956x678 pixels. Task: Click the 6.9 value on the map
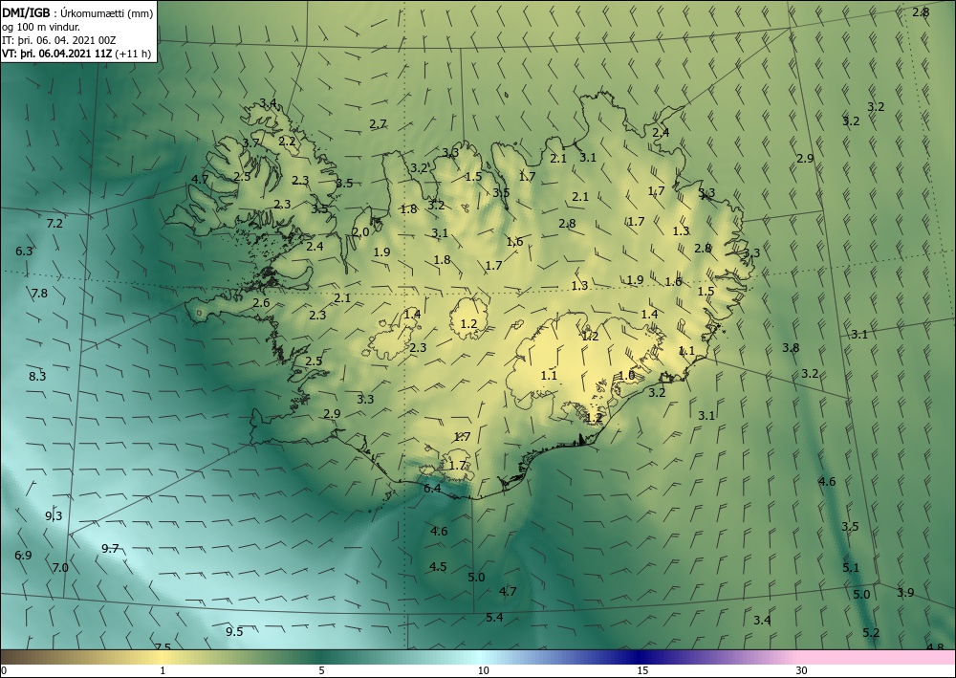point(23,556)
